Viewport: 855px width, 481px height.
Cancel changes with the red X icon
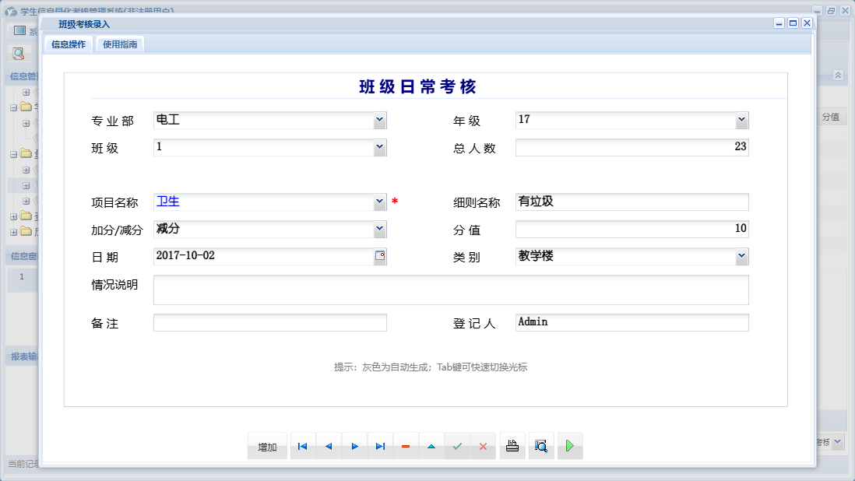pos(484,446)
